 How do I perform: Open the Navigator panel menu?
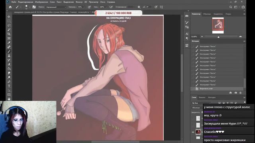click(x=244, y=14)
